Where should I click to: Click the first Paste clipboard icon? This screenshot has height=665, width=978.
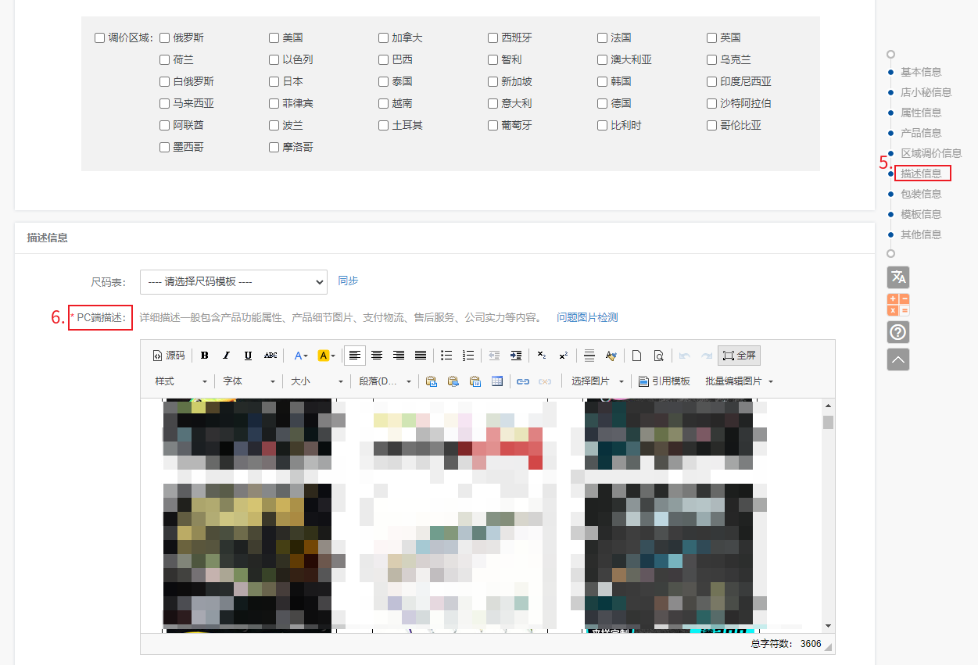432,381
